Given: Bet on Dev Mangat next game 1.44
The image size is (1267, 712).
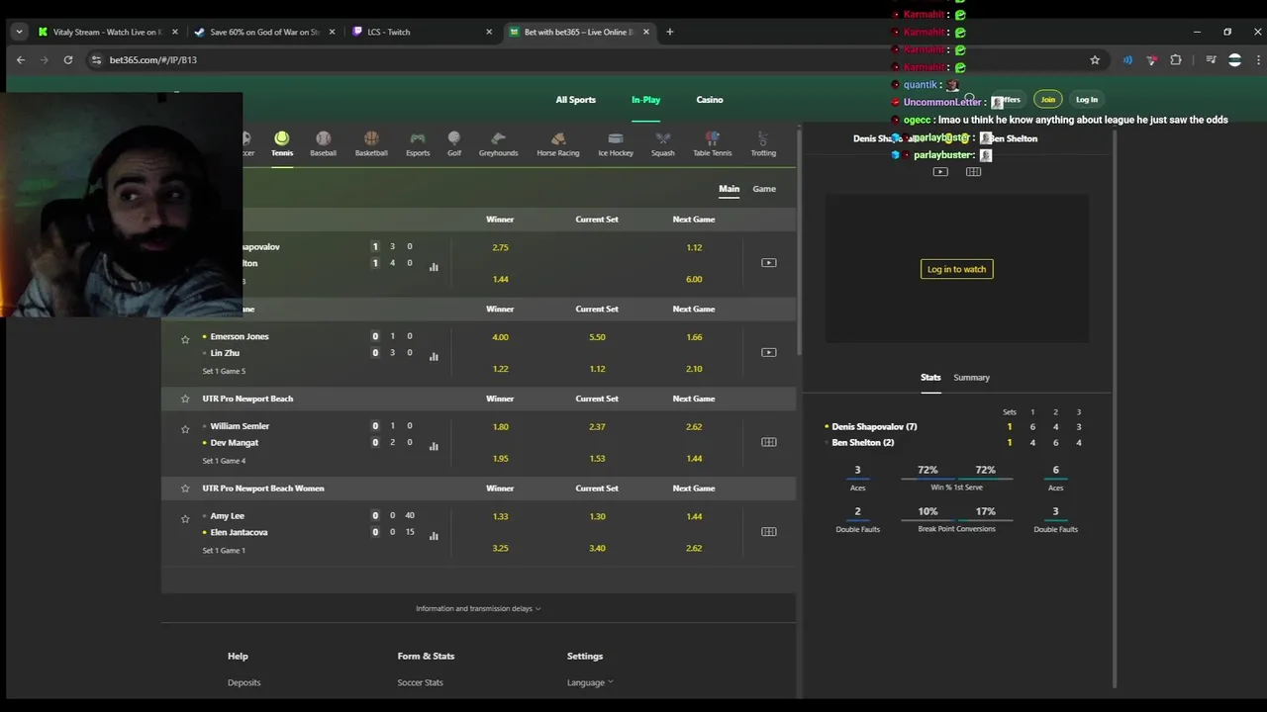Looking at the screenshot, I should (x=694, y=459).
